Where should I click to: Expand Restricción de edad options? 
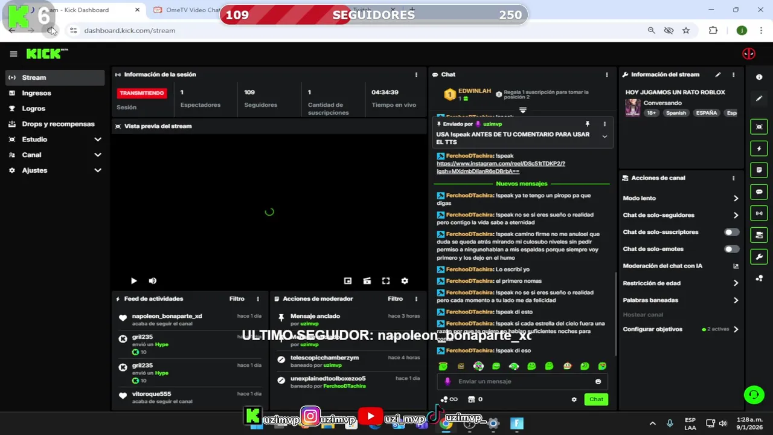736,283
